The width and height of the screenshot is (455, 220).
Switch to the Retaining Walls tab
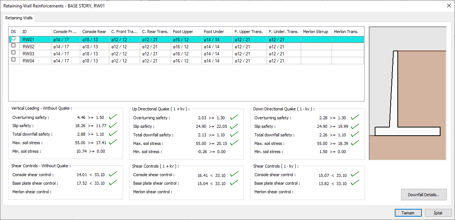[19, 18]
